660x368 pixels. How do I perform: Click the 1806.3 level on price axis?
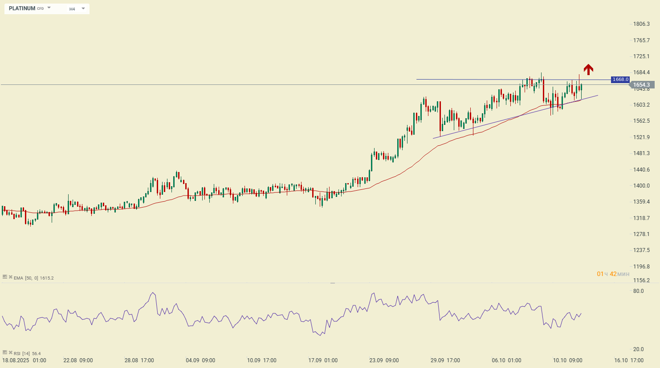click(x=641, y=24)
